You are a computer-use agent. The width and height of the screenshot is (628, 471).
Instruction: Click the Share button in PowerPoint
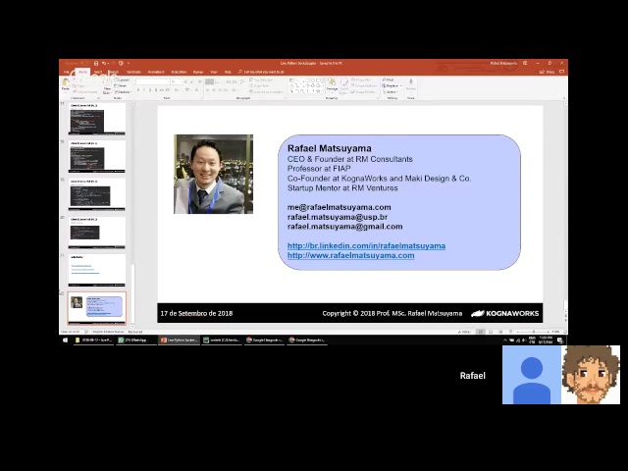click(x=548, y=72)
